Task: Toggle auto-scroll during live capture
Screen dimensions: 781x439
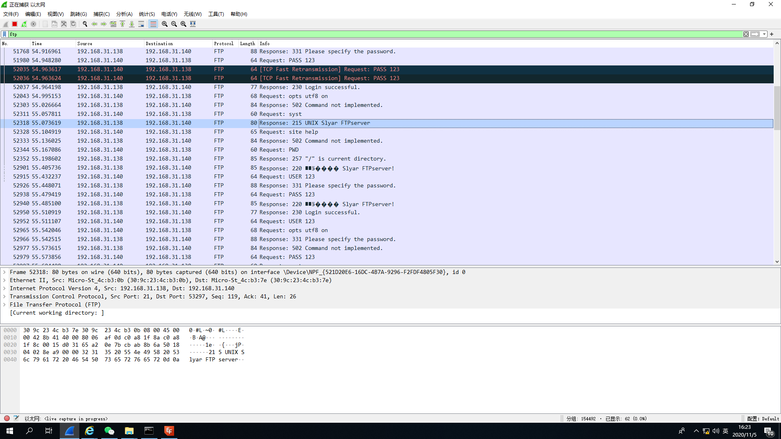Action: [141, 24]
